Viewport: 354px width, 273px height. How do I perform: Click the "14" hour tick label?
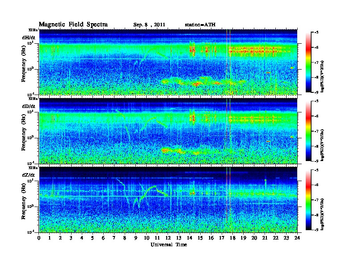[x=190, y=238]
